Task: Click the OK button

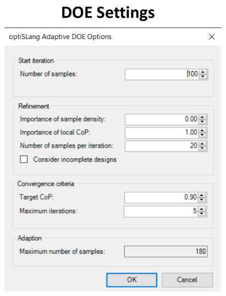Action: (131, 280)
